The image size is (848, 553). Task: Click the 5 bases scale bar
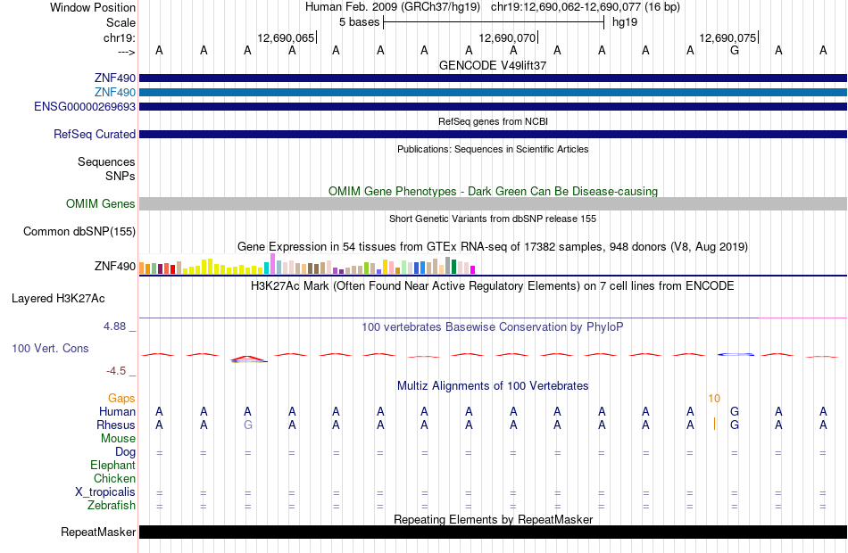[x=494, y=22]
